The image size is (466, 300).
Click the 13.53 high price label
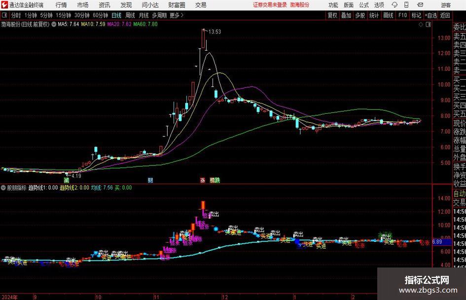click(215, 32)
